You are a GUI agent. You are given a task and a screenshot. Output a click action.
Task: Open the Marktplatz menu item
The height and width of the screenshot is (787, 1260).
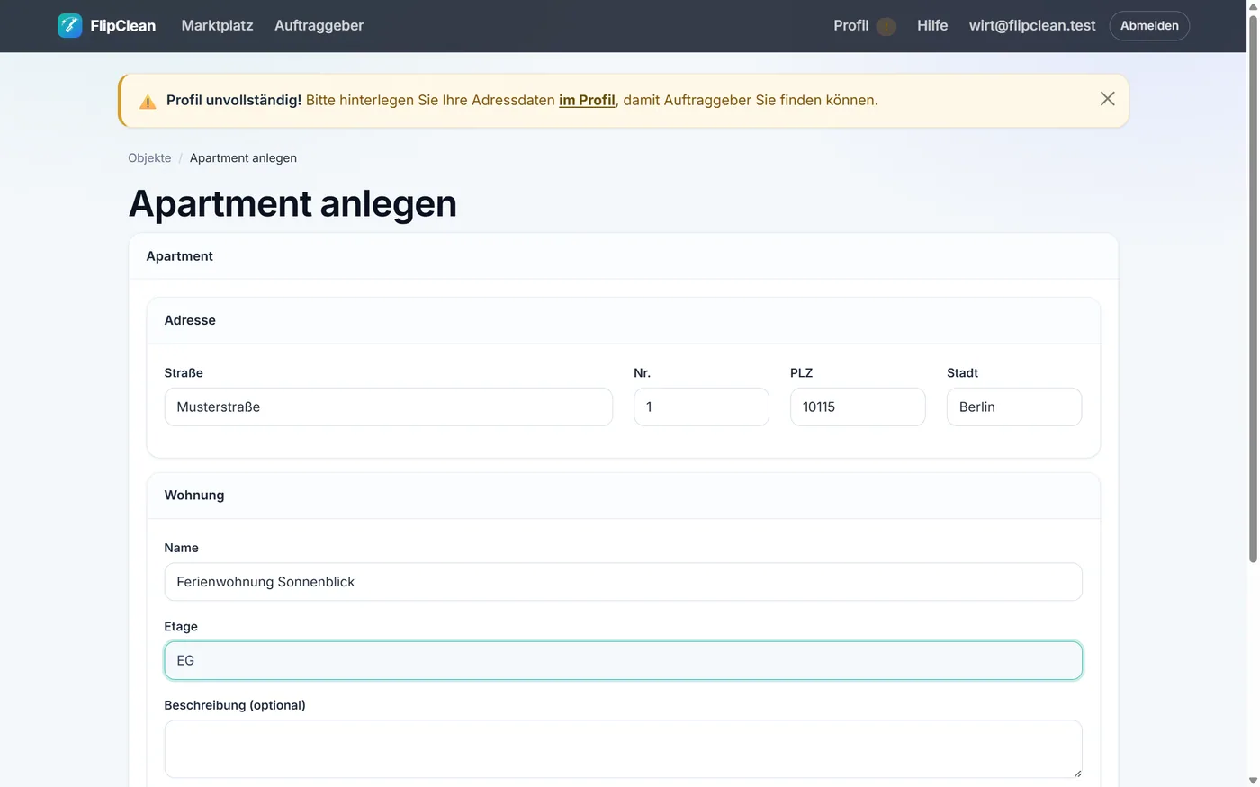point(217,26)
